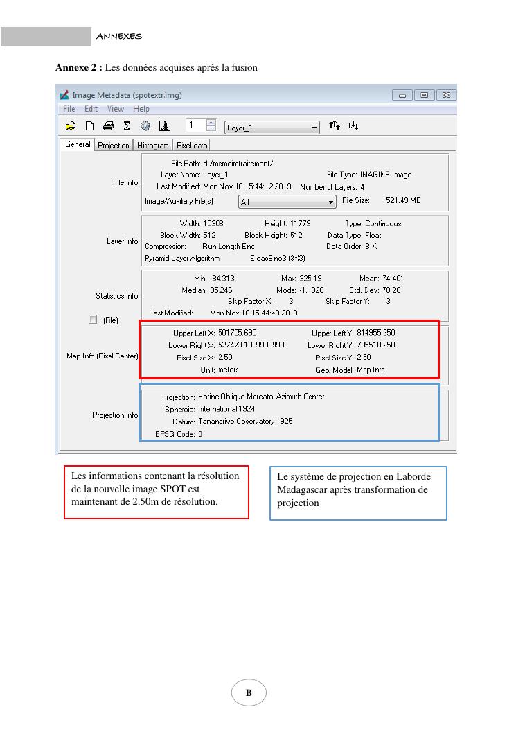Switch to the Pixel data tab
516x730 pixels.
tap(191, 146)
